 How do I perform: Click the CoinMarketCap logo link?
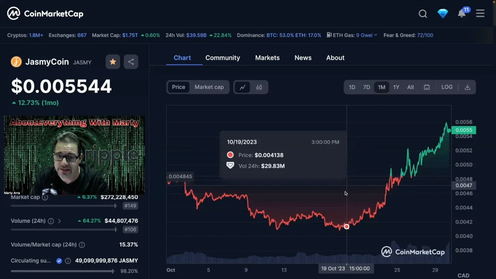click(x=45, y=14)
